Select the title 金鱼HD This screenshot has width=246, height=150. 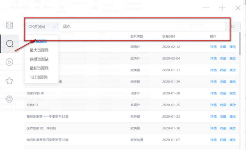[x=32, y=105]
